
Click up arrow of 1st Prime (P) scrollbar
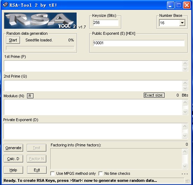[x=185, y=64]
